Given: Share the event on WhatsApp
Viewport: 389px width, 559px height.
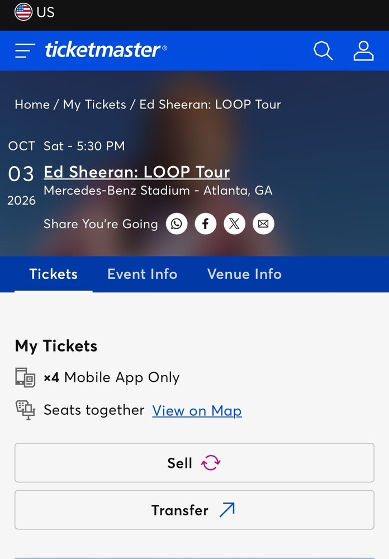Looking at the screenshot, I should point(177,224).
